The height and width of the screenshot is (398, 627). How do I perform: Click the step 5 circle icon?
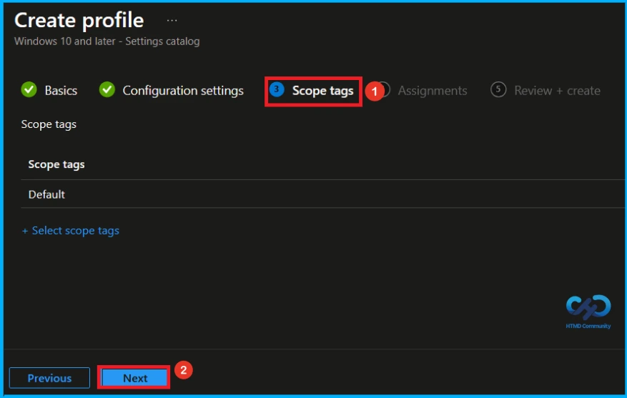click(x=498, y=90)
